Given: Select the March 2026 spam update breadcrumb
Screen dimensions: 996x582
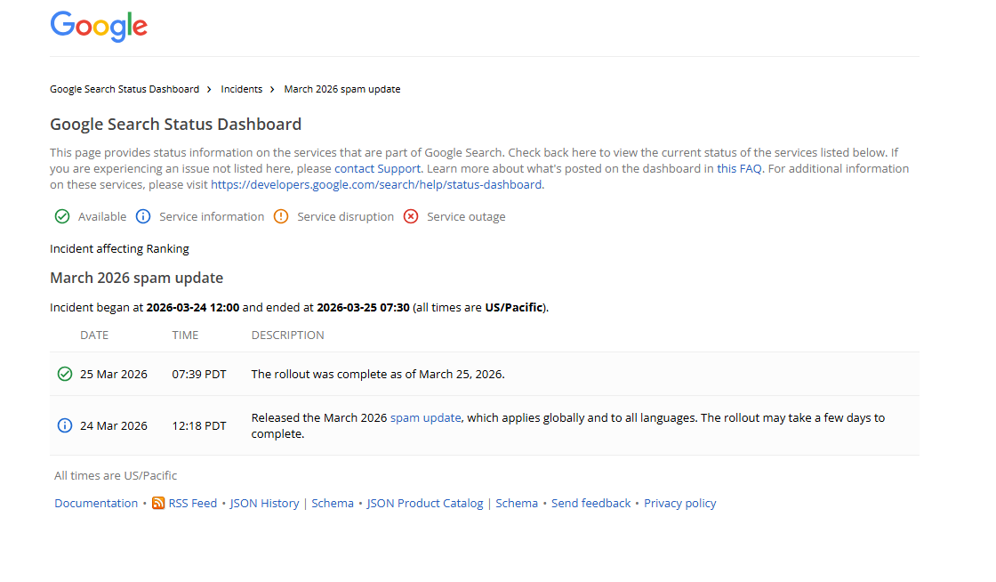Looking at the screenshot, I should click(x=342, y=89).
